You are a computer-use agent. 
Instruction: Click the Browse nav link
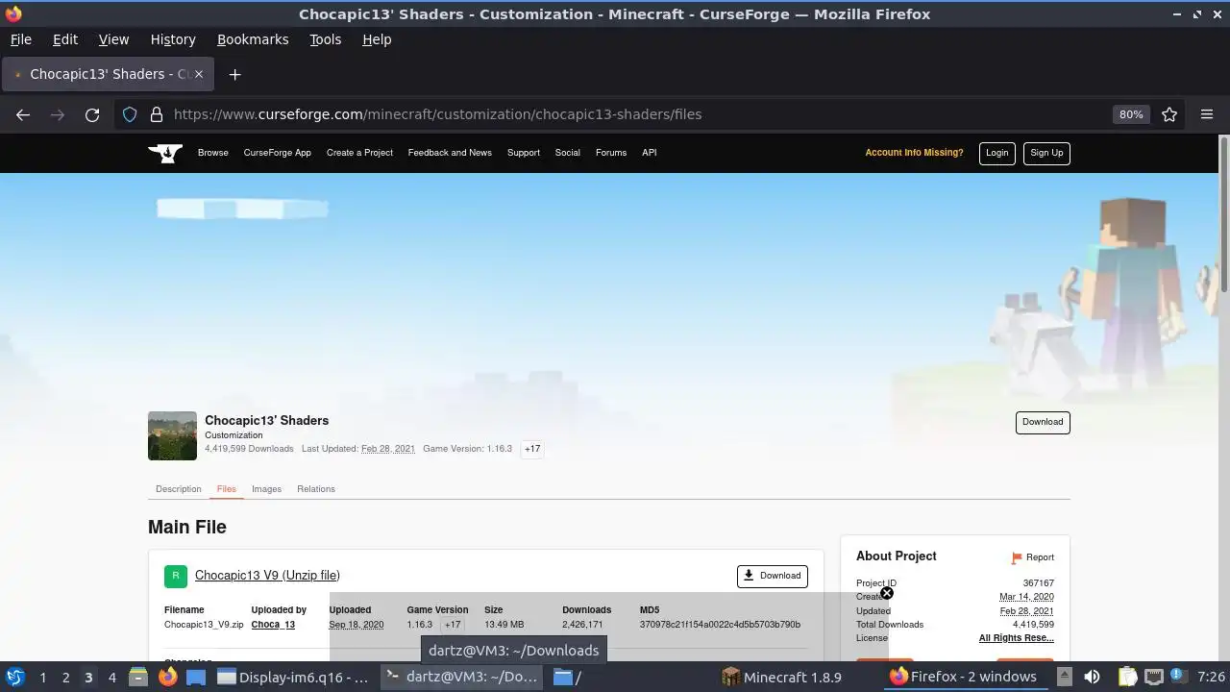pos(213,153)
